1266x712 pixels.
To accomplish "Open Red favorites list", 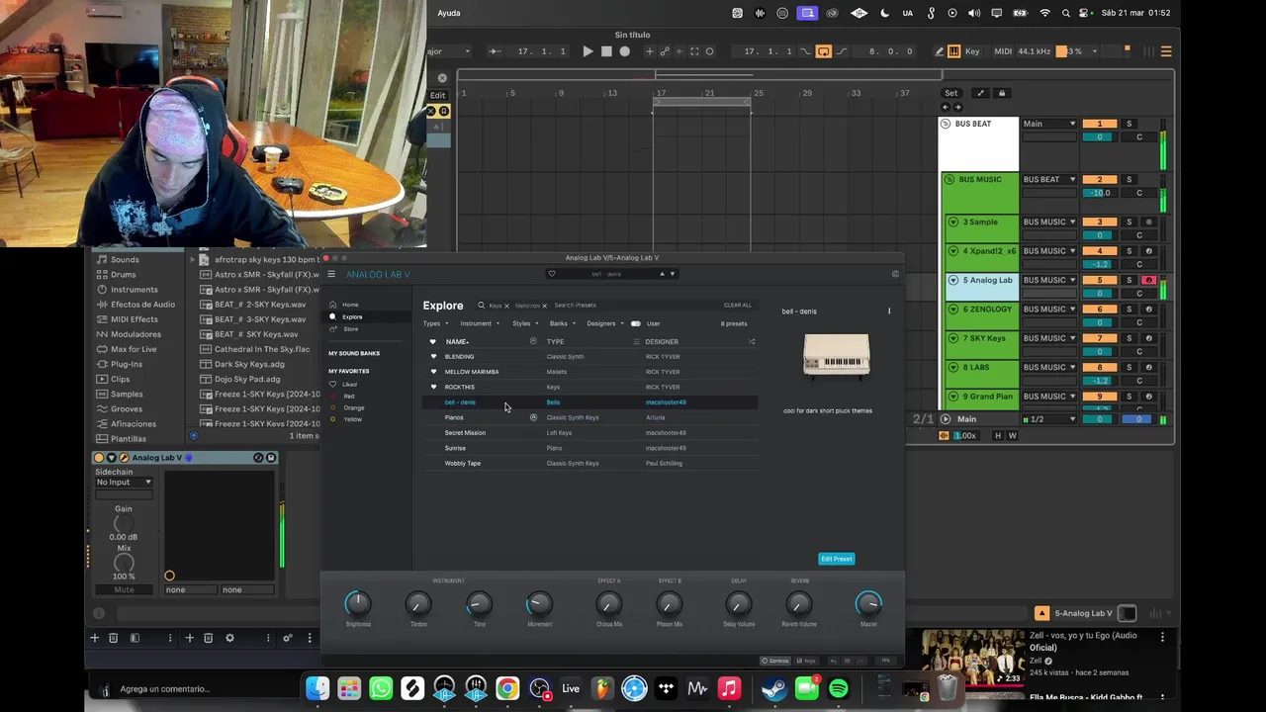I will pyautogui.click(x=347, y=396).
